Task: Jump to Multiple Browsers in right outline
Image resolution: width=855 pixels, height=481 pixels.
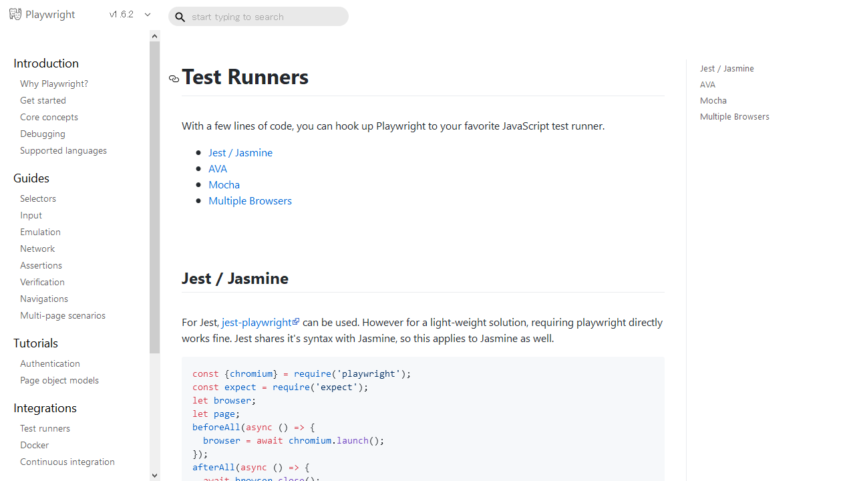Action: click(x=735, y=116)
